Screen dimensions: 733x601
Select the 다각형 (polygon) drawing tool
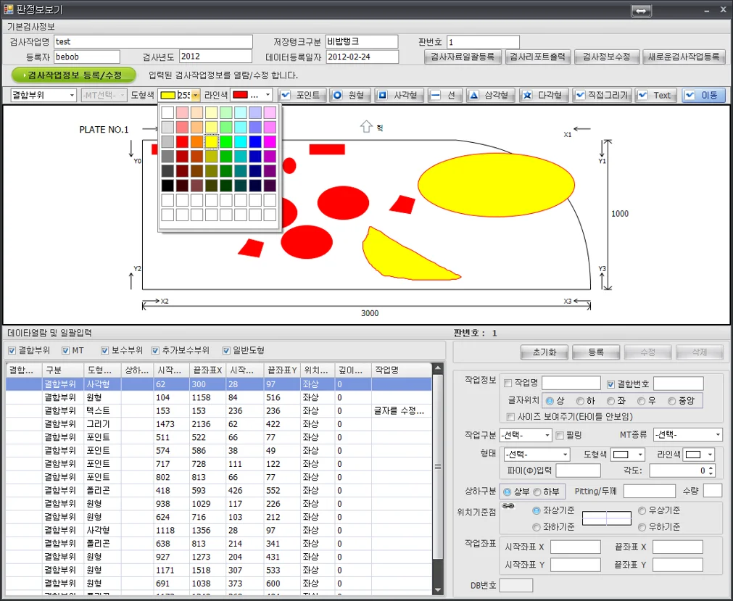click(544, 95)
